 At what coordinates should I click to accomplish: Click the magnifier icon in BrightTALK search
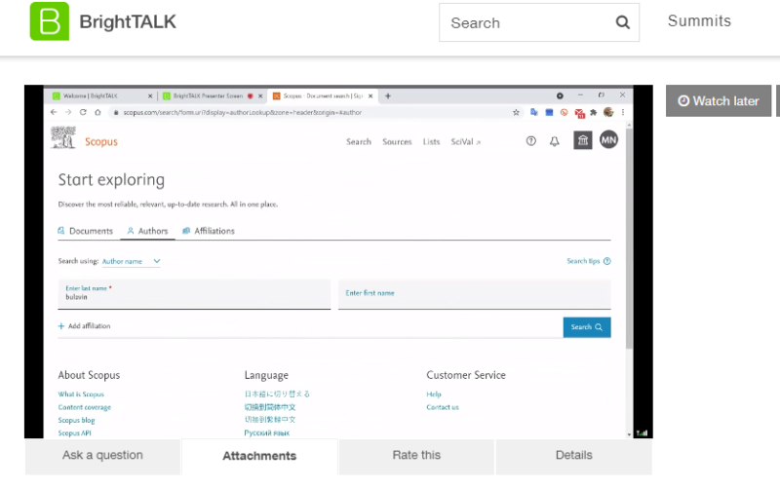(623, 22)
